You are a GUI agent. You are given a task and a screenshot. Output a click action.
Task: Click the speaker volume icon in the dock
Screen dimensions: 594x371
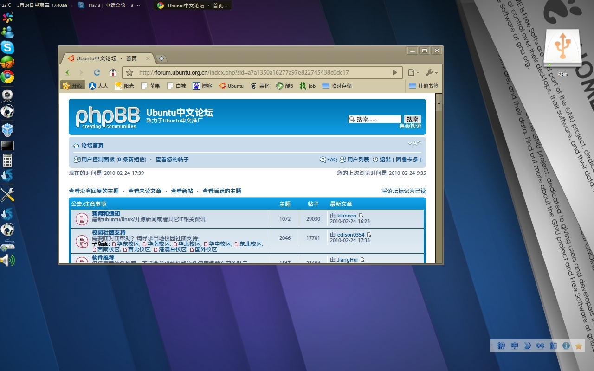pos(7,260)
